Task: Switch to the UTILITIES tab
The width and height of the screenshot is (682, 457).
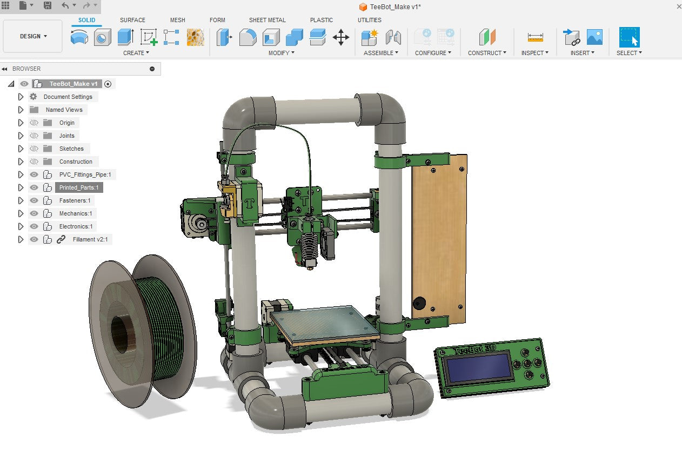Action: [x=370, y=20]
